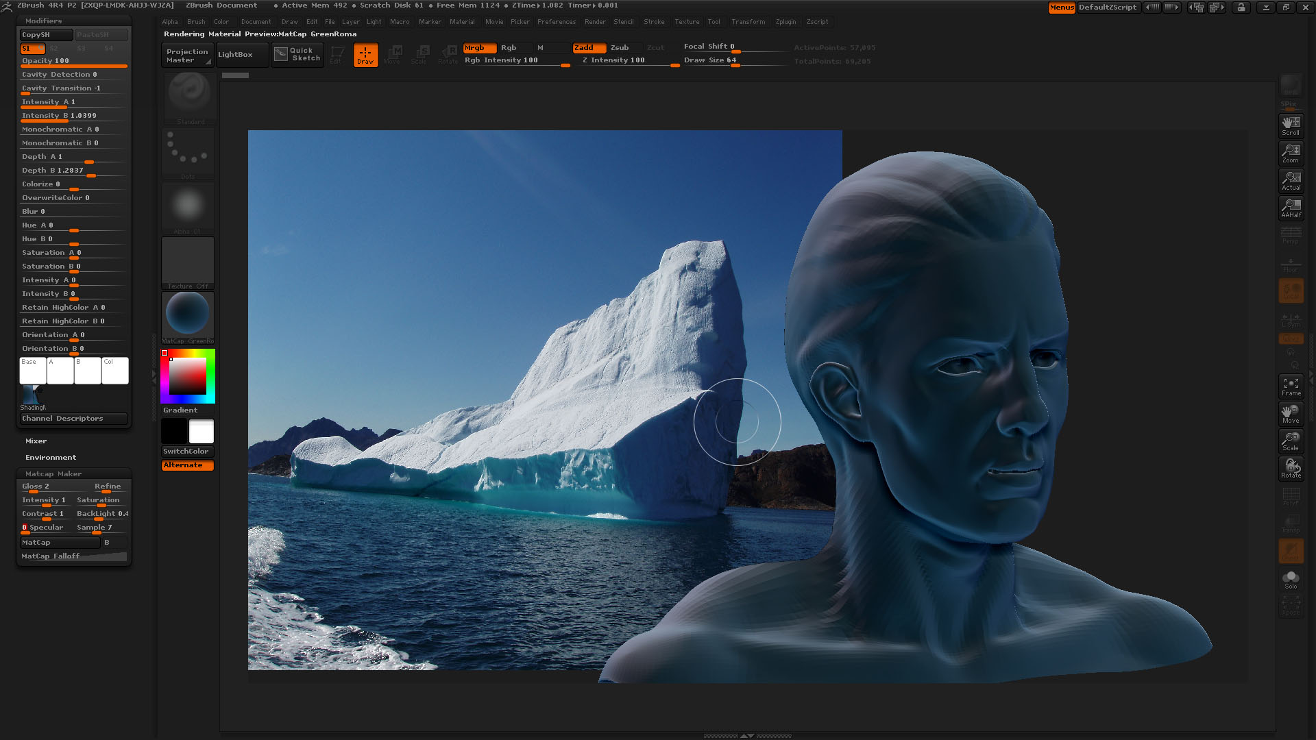
Task: Click the Actual size icon
Action: tap(1291, 181)
